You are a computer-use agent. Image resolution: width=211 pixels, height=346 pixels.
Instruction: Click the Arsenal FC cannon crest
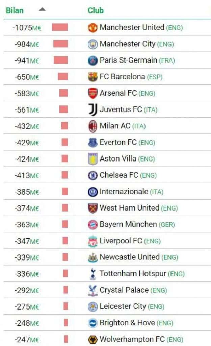click(x=92, y=93)
